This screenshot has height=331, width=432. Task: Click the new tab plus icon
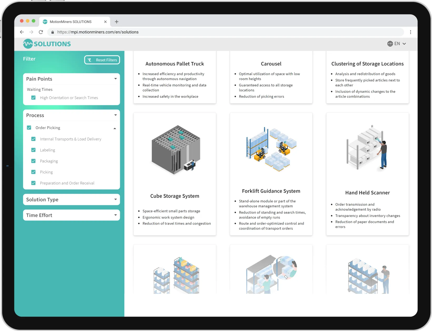(117, 22)
